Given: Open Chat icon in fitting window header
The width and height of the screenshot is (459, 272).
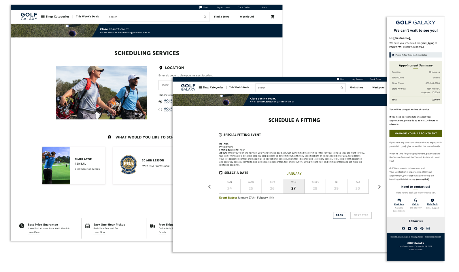Looking at the screenshot, I should point(338,79).
